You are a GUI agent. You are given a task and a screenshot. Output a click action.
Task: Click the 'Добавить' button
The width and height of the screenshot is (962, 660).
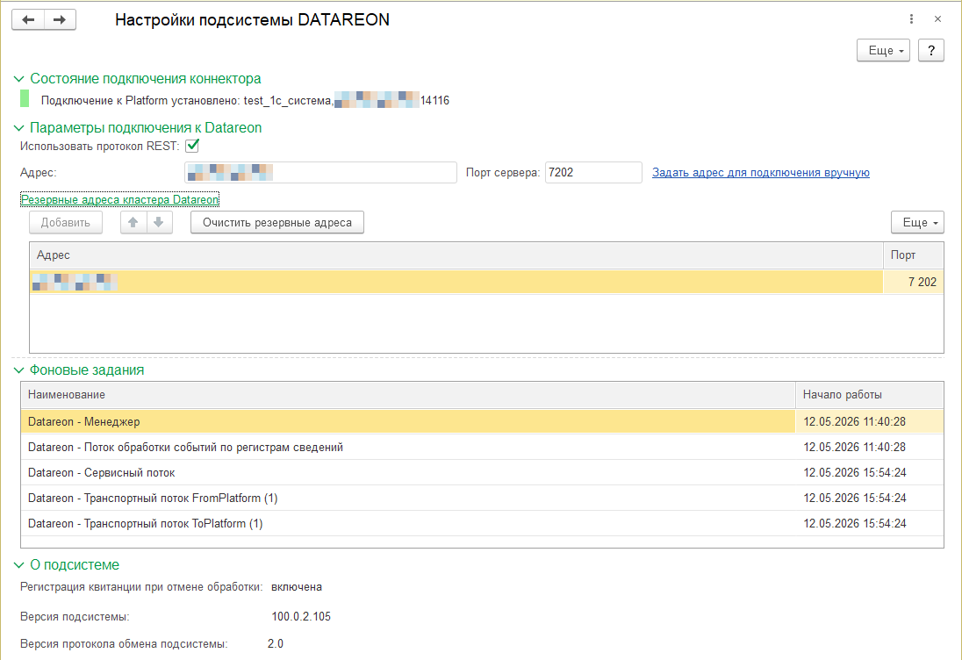(66, 222)
